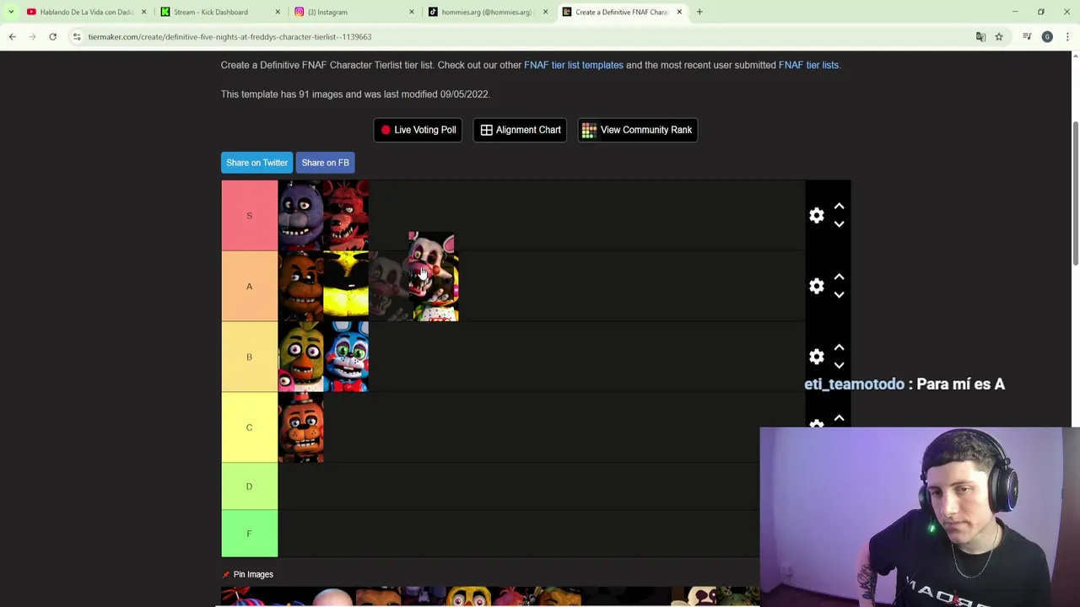Select the A tier label cell
This screenshot has height=607, width=1080.
249,286
